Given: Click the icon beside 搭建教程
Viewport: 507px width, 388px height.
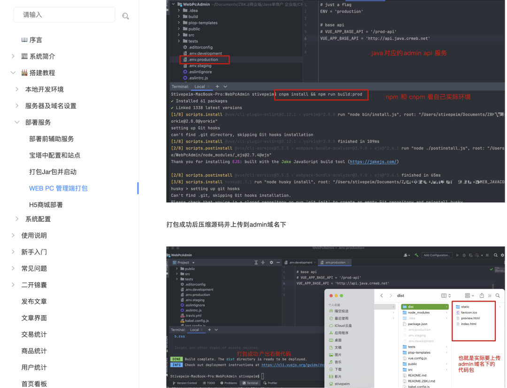Looking at the screenshot, I should click(x=24, y=72).
